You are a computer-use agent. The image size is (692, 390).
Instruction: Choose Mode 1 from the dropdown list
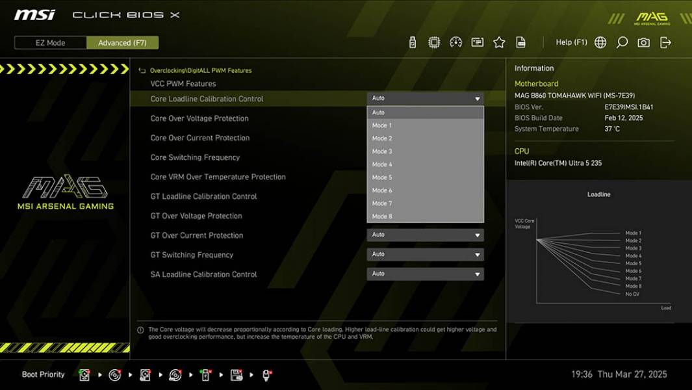pyautogui.click(x=425, y=125)
